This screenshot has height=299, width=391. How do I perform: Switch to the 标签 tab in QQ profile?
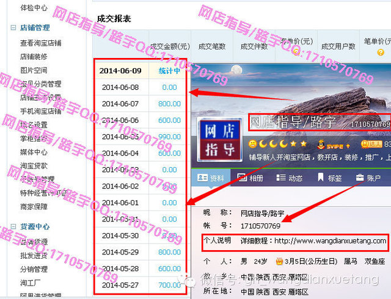[x=329, y=178]
